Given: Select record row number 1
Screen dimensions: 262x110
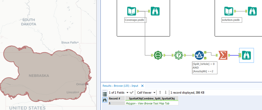Looking at the screenshot, I should pyautogui.click(x=116, y=103).
